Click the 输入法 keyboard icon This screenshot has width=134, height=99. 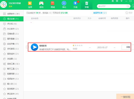[5, 84]
